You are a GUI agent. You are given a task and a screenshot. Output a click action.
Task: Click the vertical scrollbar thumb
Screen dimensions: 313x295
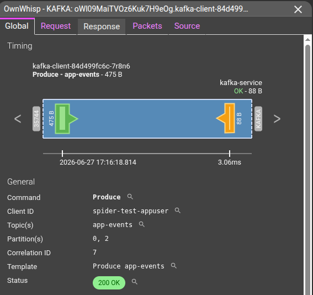click(308, 170)
